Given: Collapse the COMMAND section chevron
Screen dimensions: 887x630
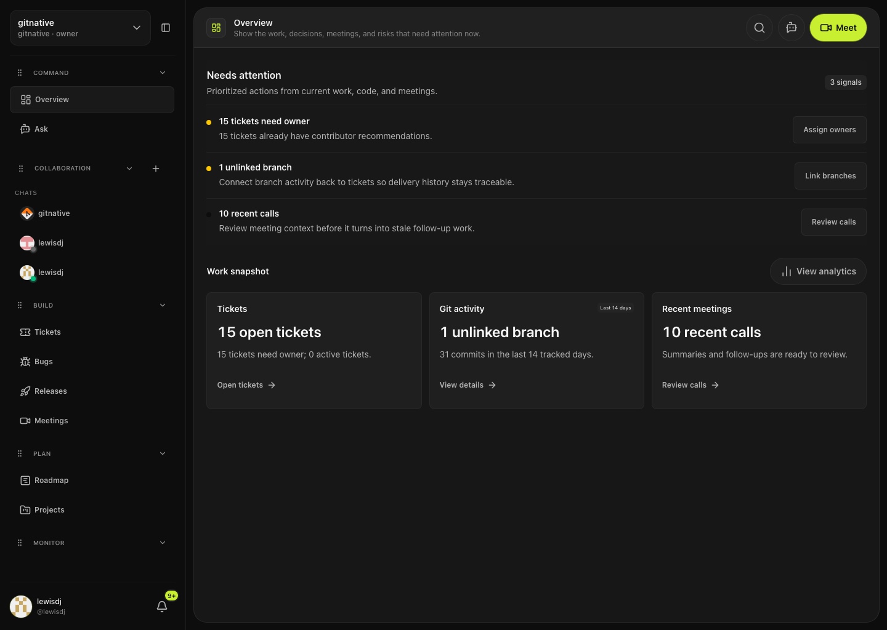Looking at the screenshot, I should [x=163, y=73].
